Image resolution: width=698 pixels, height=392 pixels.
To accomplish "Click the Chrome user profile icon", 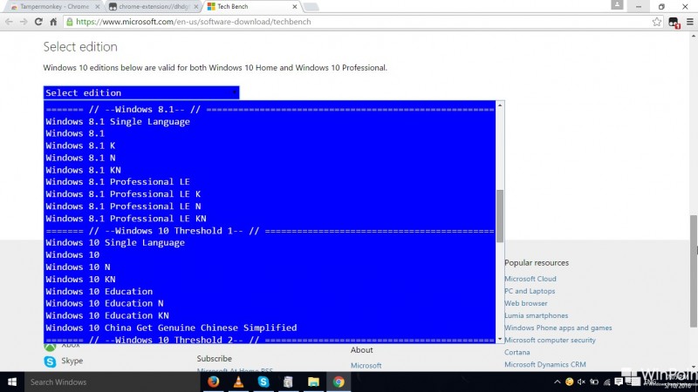I will pyautogui.click(x=617, y=5).
